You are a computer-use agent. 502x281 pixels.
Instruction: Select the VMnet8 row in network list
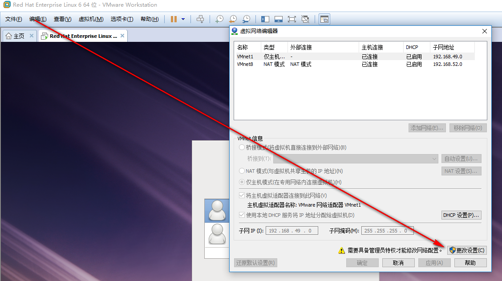coord(355,65)
